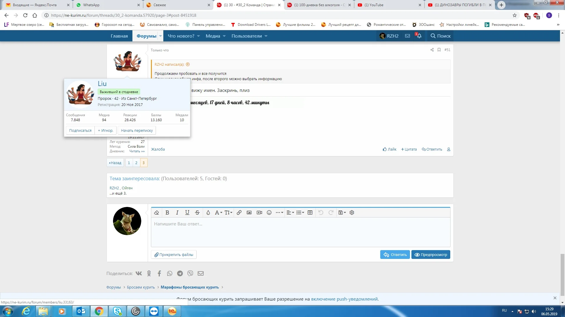Click the eraser remove-formatting icon

point(157,213)
